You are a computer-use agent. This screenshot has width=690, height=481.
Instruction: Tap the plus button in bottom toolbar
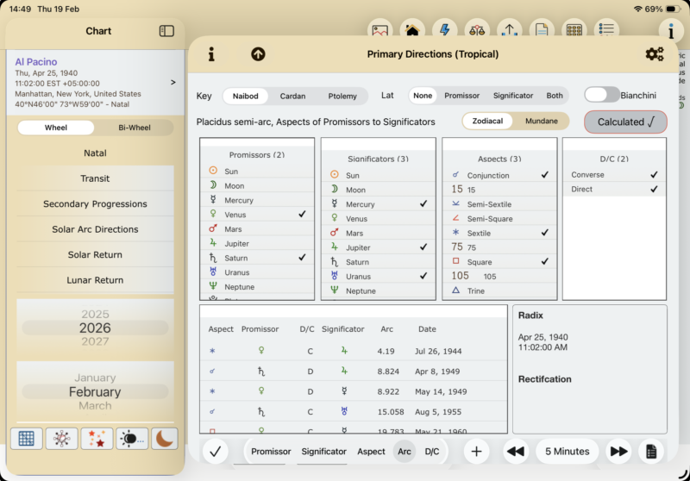click(x=476, y=451)
